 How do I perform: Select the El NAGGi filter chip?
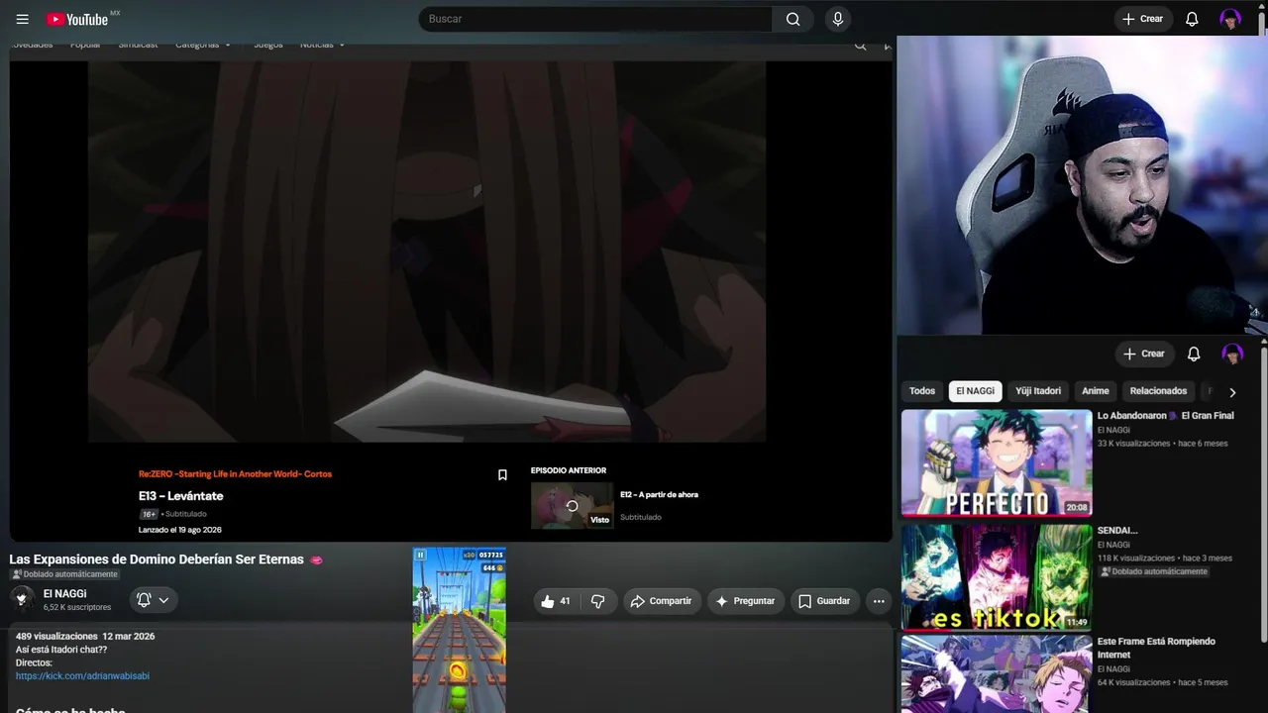(x=975, y=391)
